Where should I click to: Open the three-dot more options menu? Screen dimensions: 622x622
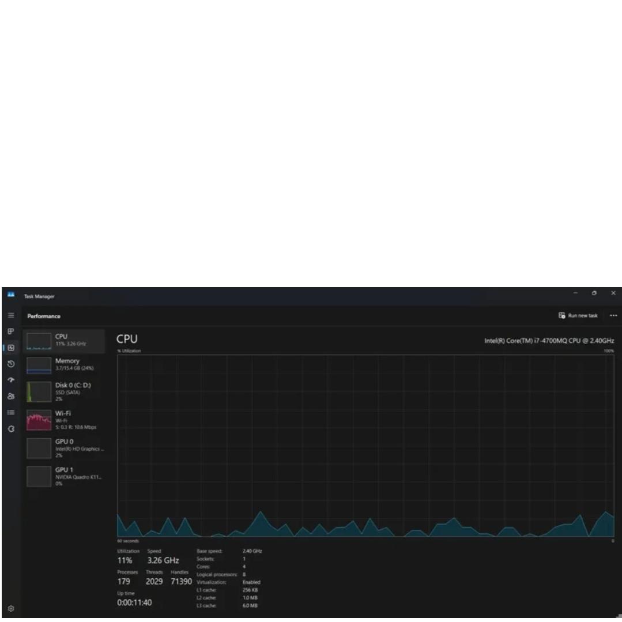point(613,316)
